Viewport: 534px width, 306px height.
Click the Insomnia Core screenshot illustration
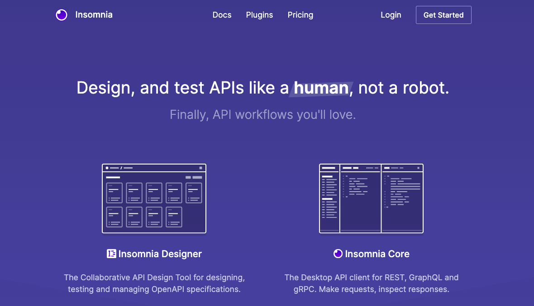tap(371, 198)
